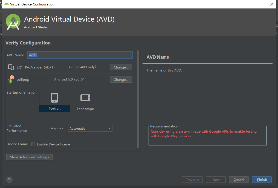This screenshot has height=188, width=278.
Task: Select the Portrait orientation icon
Action: (x=54, y=98)
